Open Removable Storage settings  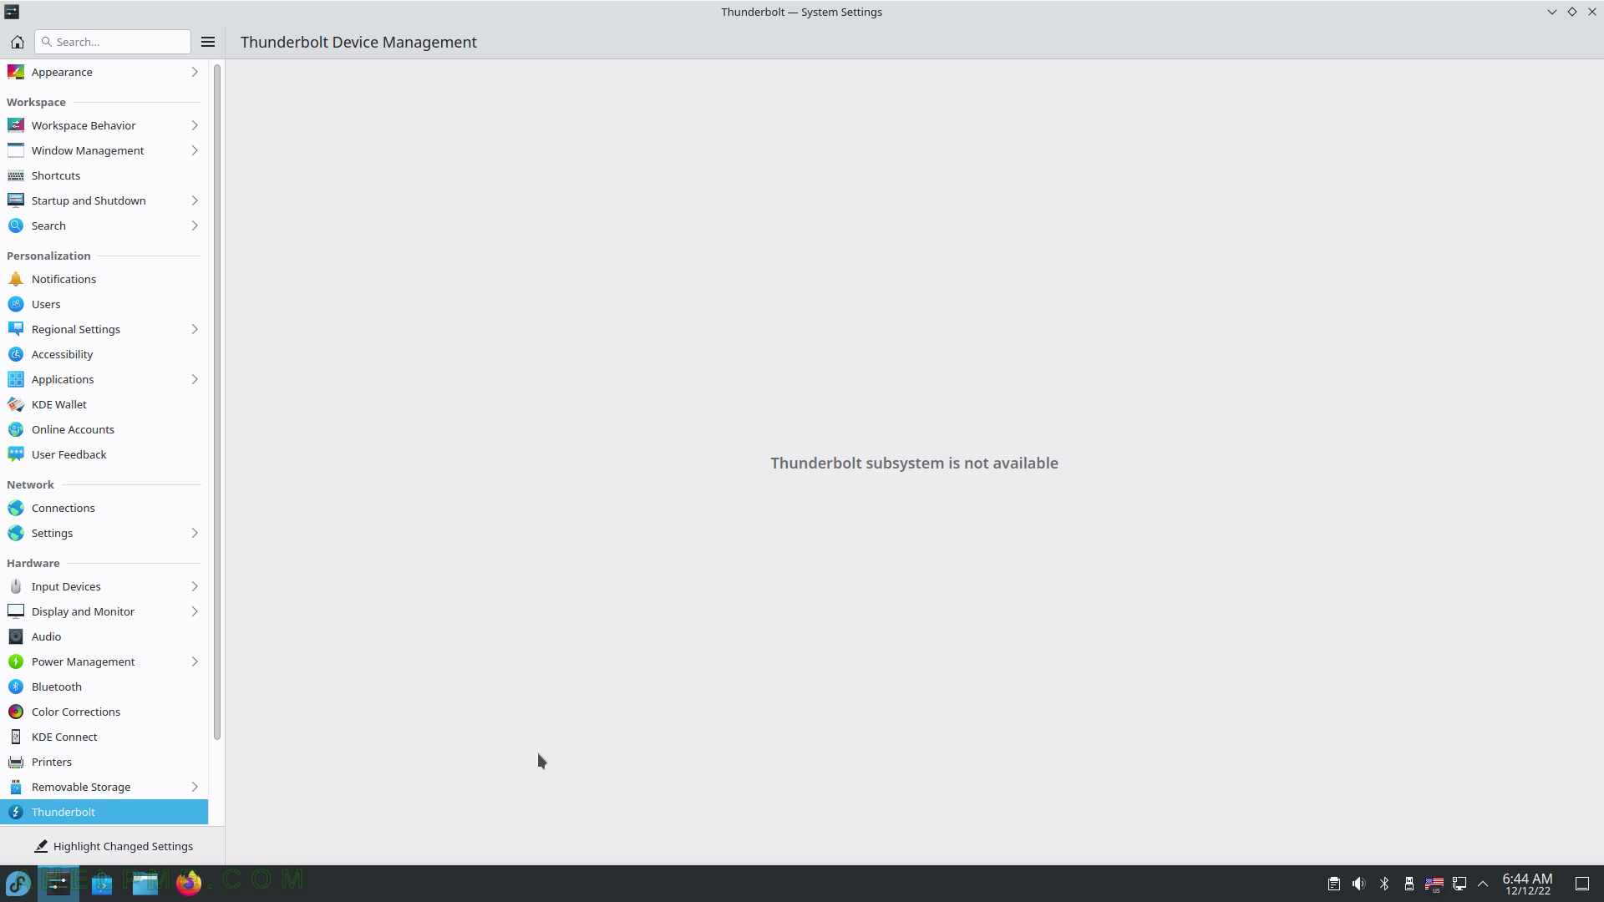click(x=104, y=787)
